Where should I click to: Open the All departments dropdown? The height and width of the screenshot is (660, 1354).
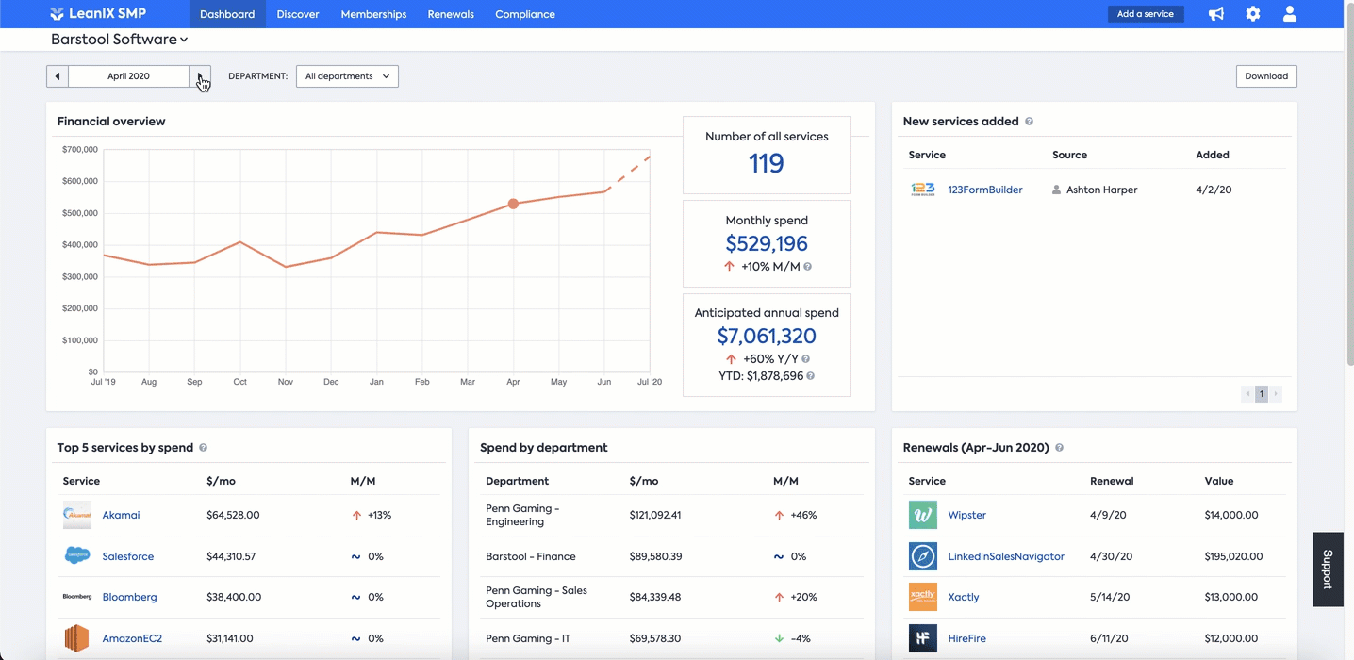click(347, 76)
